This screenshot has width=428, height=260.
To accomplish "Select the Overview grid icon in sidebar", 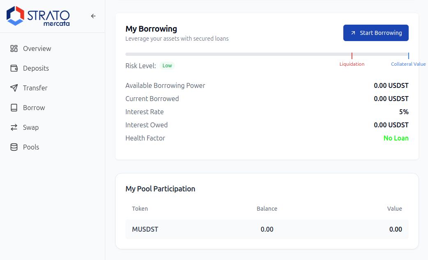I will click(14, 48).
